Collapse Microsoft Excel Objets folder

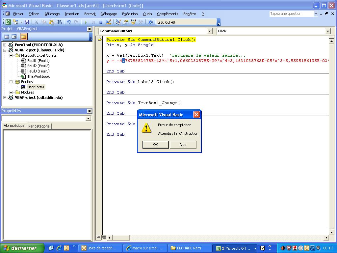click(x=11, y=55)
